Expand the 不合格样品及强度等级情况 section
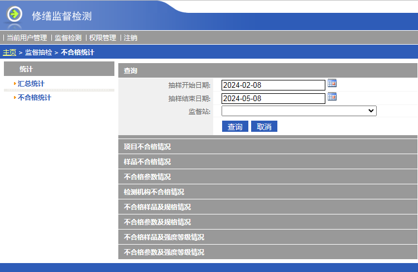The height and width of the screenshot is (272, 418). pos(164,237)
